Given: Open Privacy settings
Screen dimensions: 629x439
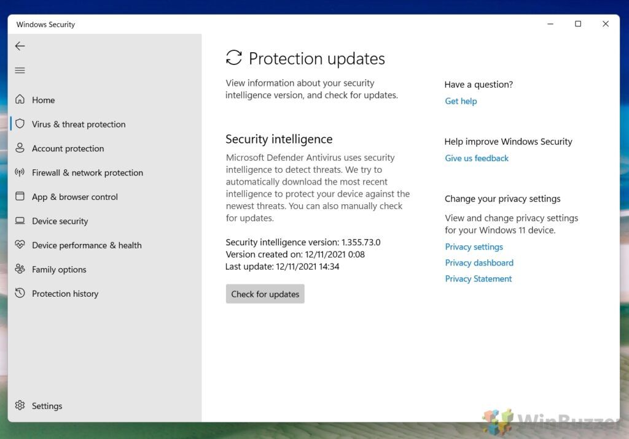Looking at the screenshot, I should pyautogui.click(x=474, y=246).
